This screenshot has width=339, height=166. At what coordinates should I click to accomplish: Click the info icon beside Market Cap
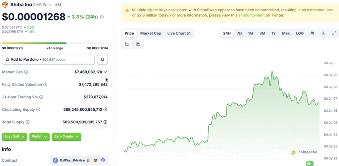tap(26, 72)
